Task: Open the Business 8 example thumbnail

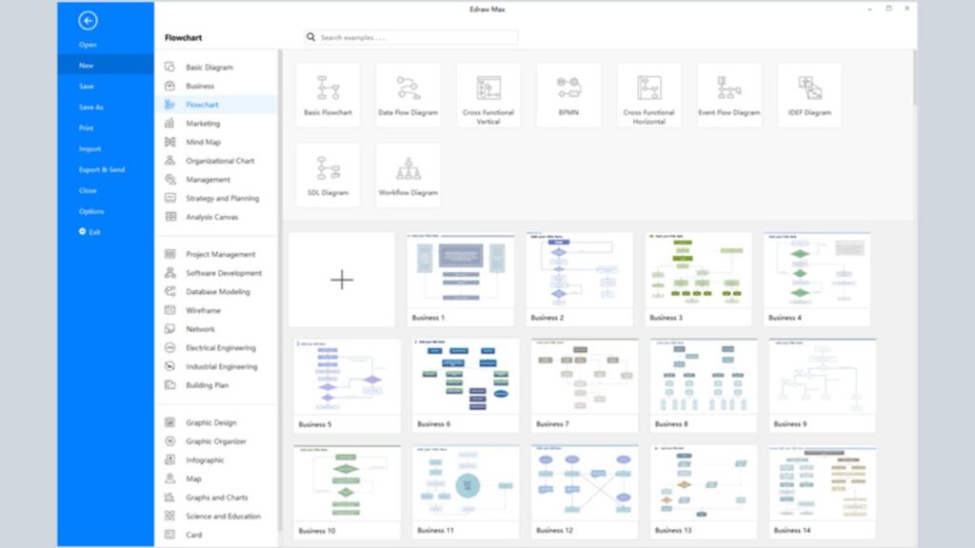Action: (704, 386)
